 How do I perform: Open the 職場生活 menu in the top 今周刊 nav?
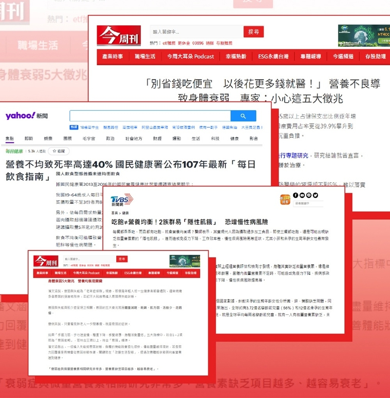(x=145, y=57)
